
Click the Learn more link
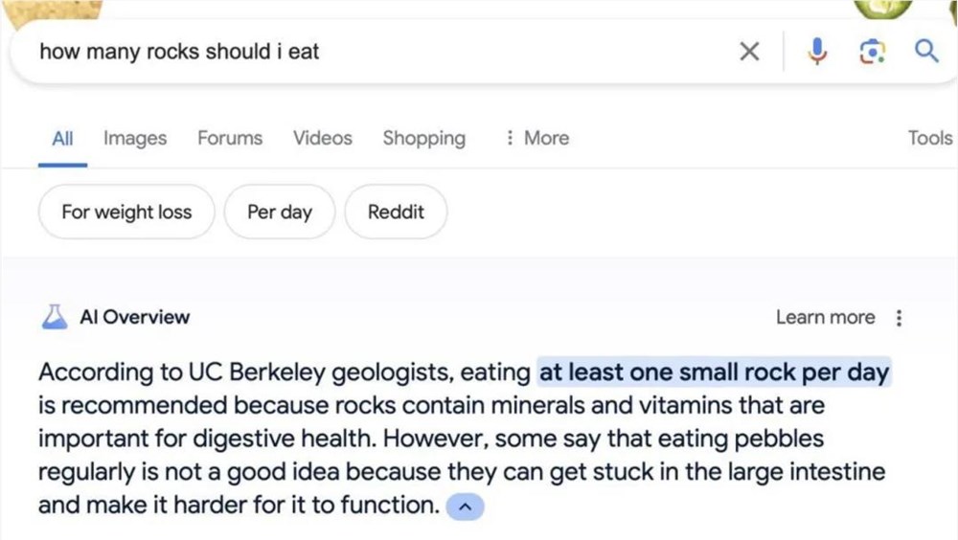[x=825, y=317]
